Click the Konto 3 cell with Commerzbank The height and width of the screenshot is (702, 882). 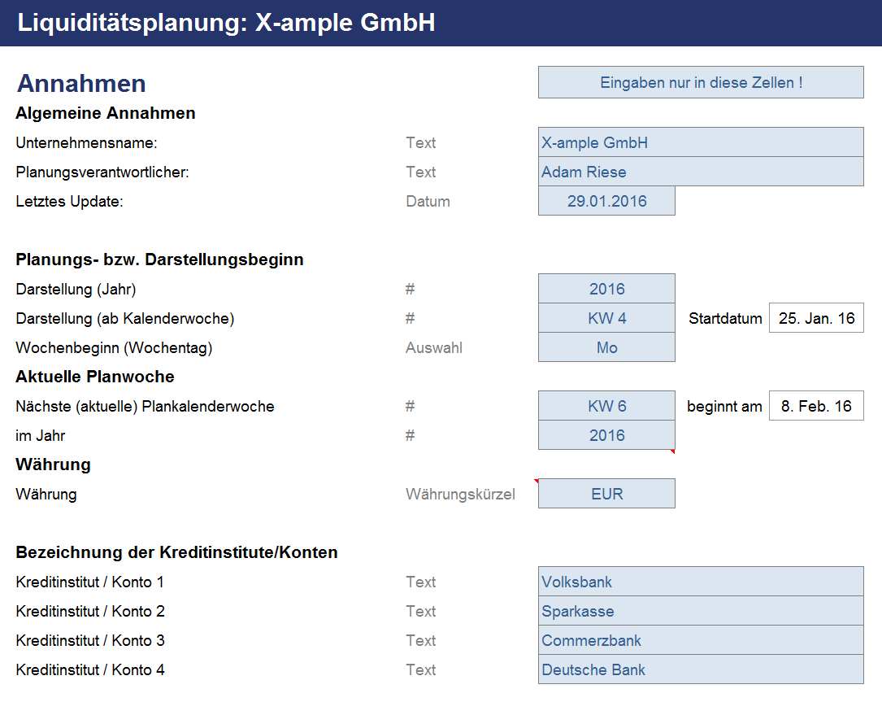pos(700,640)
